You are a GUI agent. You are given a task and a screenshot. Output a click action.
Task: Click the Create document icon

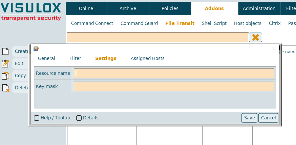pyautogui.click(x=5, y=51)
